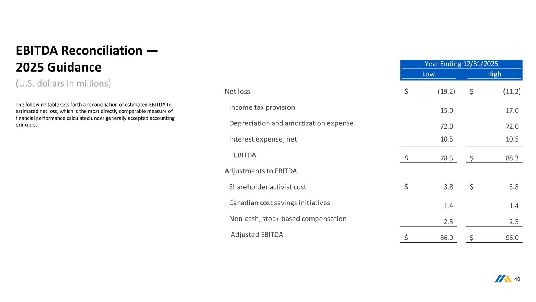Click the U.S. dollars in millions subtitle
Viewport: 536px width, 302px height.
coord(64,83)
